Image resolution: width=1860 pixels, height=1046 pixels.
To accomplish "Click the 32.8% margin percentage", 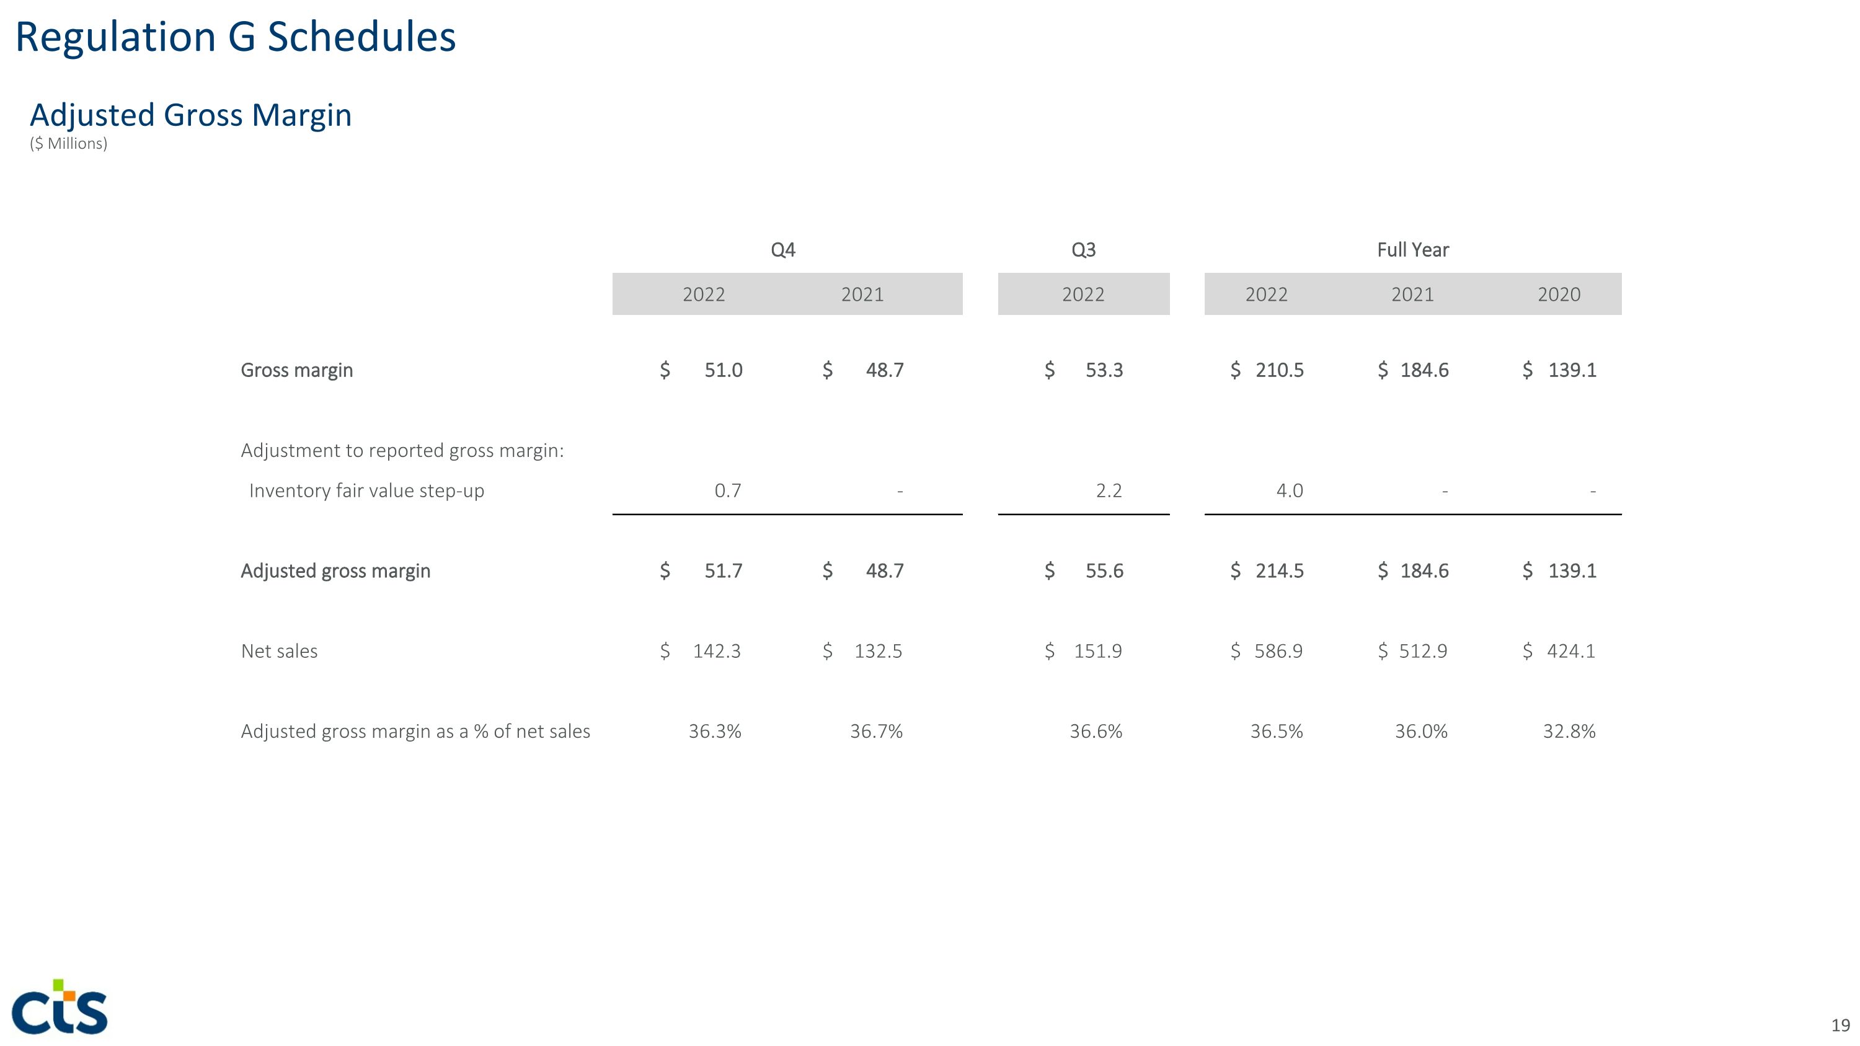I will tap(1569, 731).
